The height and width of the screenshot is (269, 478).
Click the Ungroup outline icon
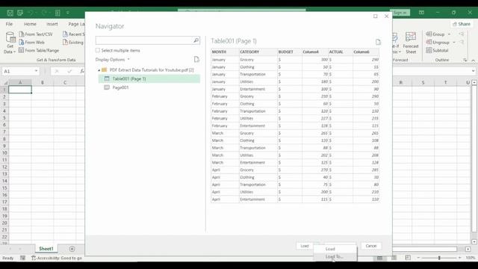pos(429,42)
